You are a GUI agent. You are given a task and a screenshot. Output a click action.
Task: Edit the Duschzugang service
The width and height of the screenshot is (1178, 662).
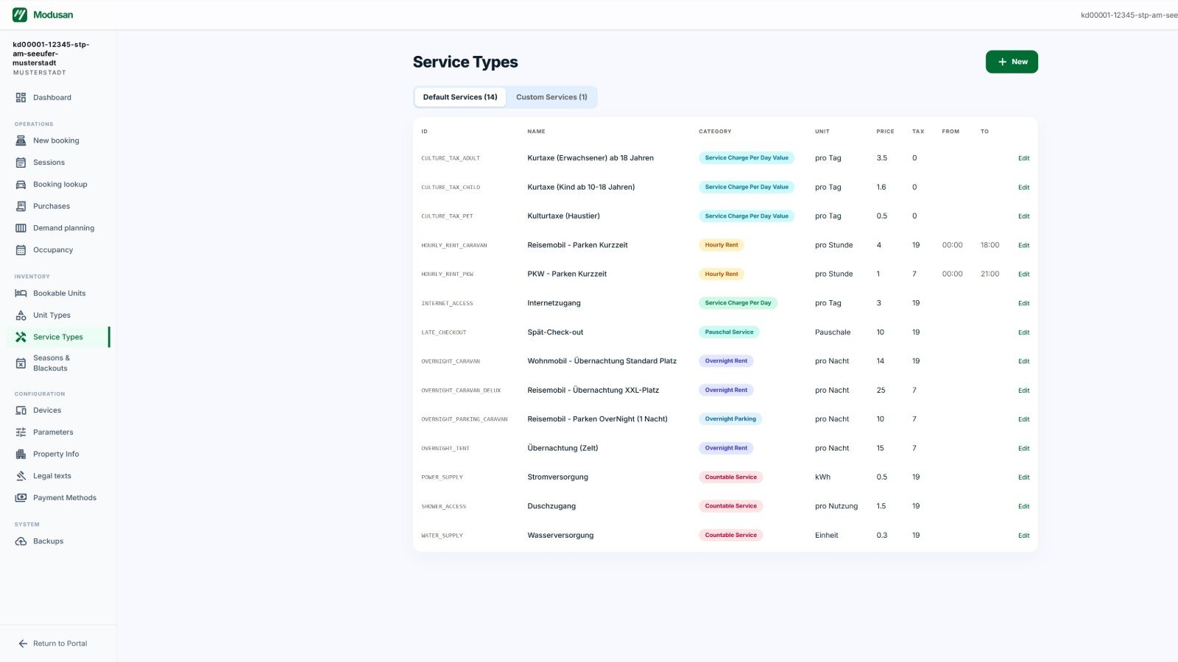click(1023, 506)
